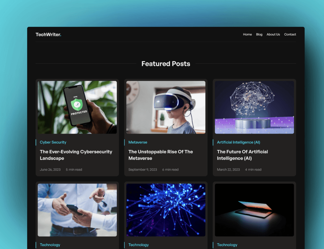Select the Cyber Security category link
This screenshot has width=324, height=249.
click(x=53, y=142)
